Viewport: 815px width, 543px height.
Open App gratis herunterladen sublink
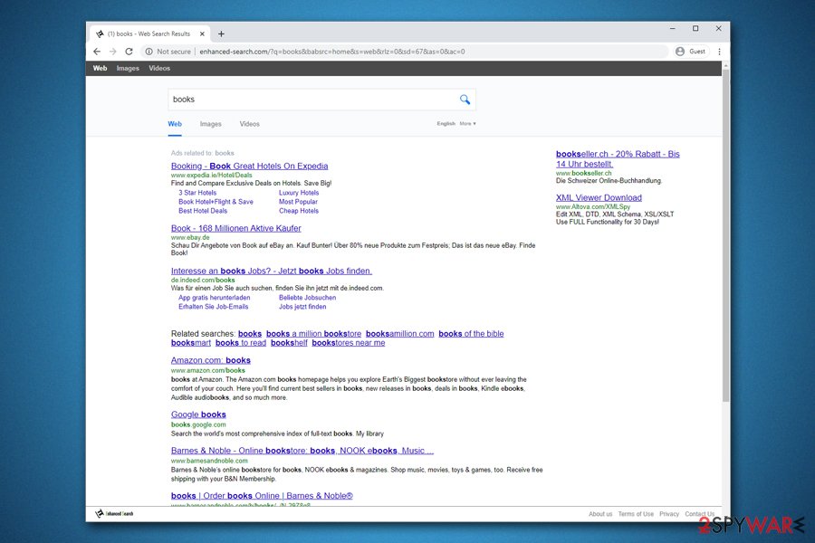[214, 298]
